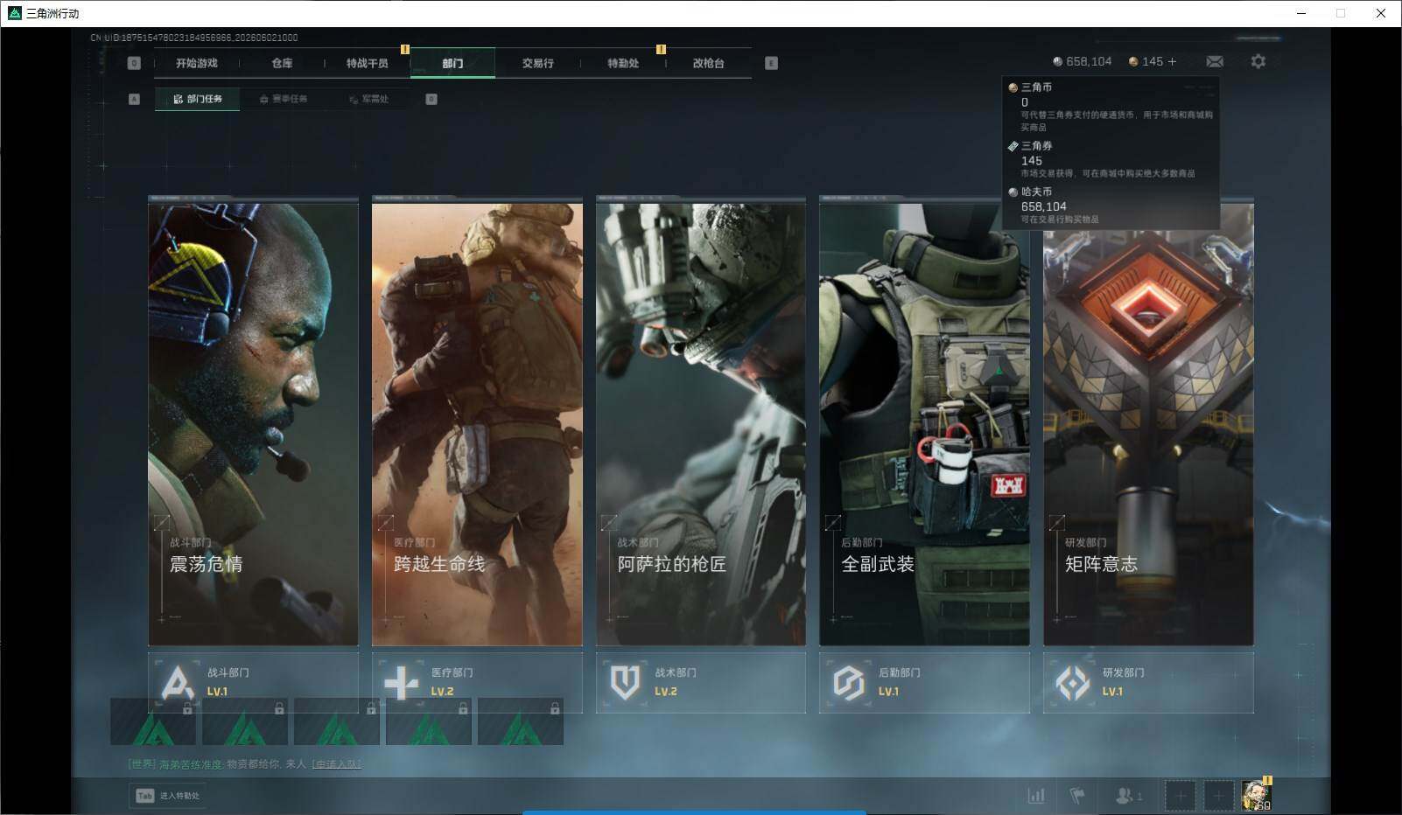Viewport: 1402px width, 815px height.
Task: Open the 矩阵意志 mission card
Action: coord(1148,422)
